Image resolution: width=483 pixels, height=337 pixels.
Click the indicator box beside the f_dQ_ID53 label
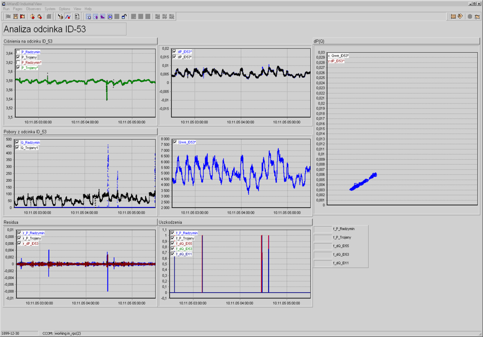pyautogui.click(x=323, y=255)
